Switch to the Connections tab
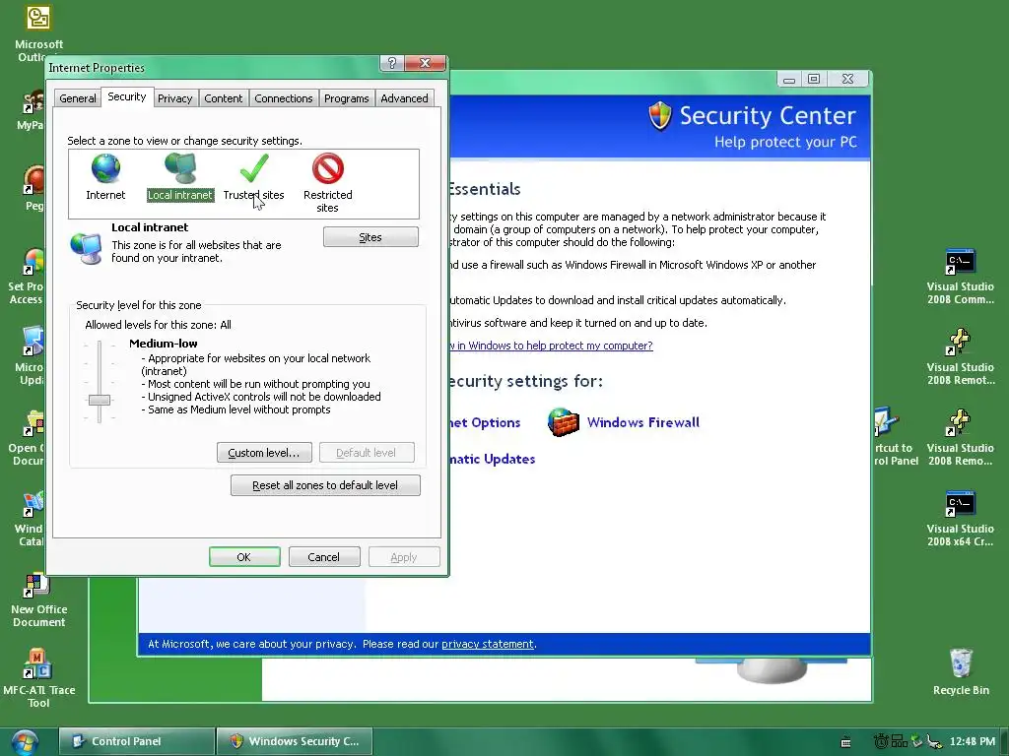1009x756 pixels. pyautogui.click(x=283, y=98)
